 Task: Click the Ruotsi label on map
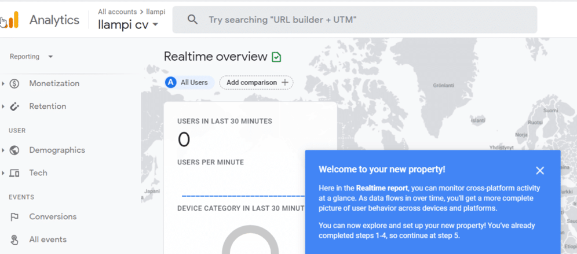[535, 123]
